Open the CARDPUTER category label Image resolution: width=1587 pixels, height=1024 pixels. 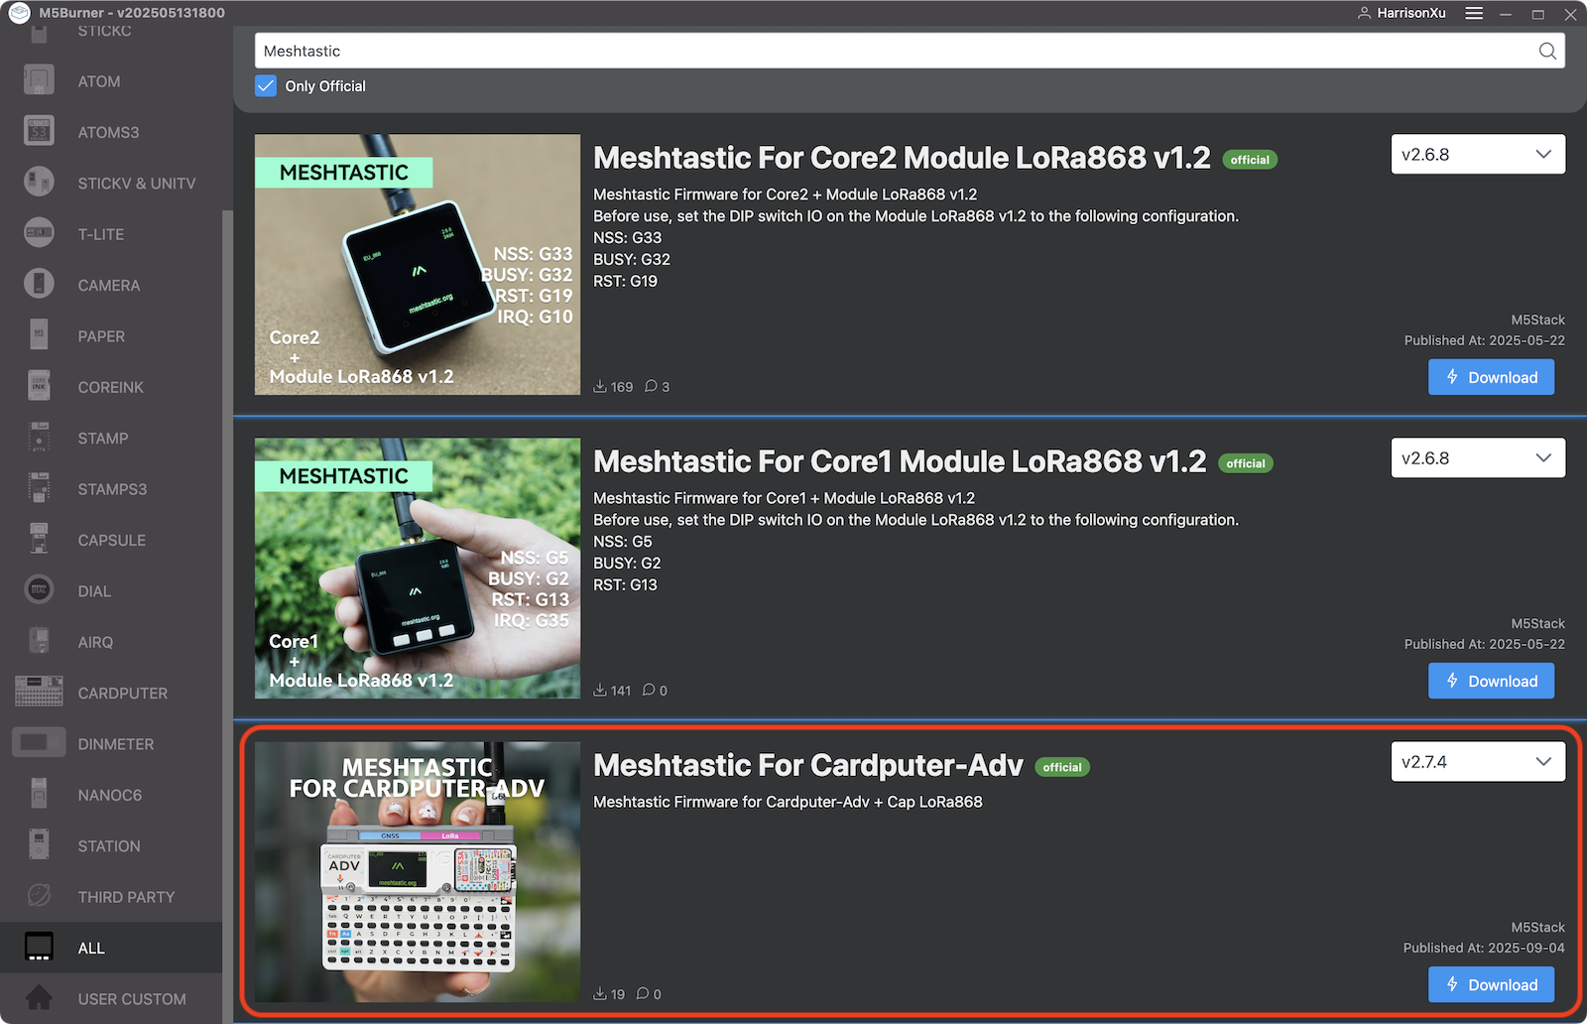(x=123, y=693)
